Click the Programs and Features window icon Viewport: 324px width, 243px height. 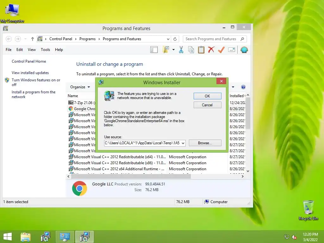[x=6, y=28]
